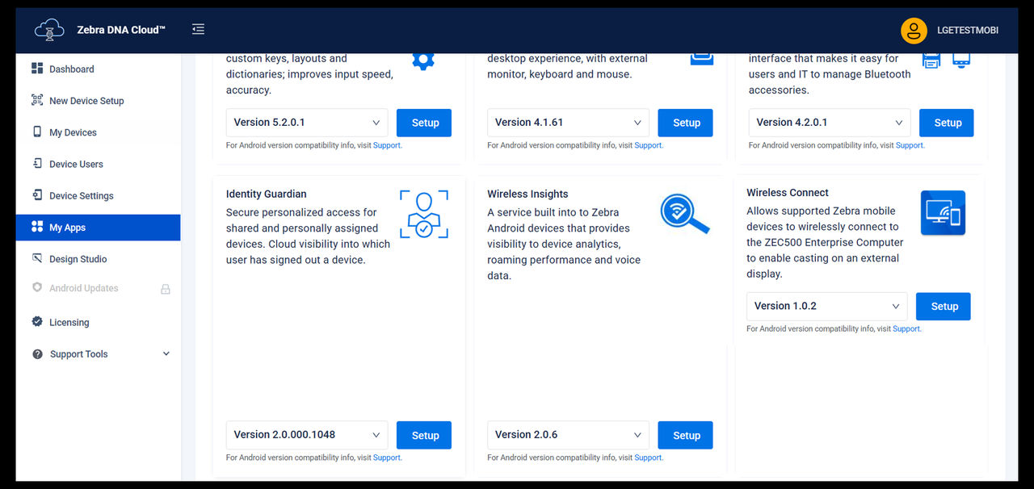Viewport: 1034px width, 489px height.
Task: Toggle the sidebar collapse control
Action: tap(198, 27)
